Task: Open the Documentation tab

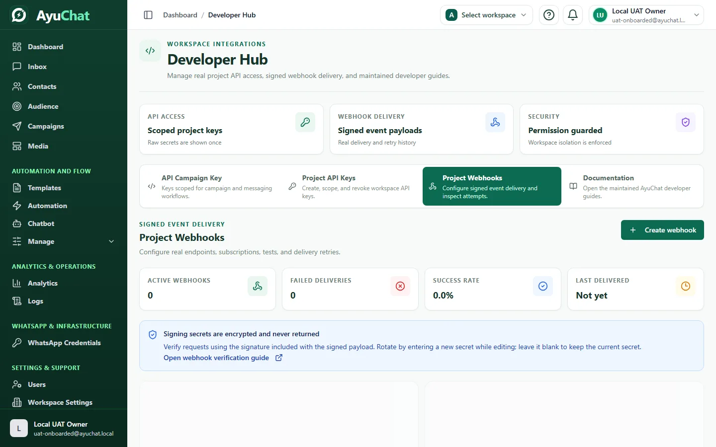Action: point(632,186)
